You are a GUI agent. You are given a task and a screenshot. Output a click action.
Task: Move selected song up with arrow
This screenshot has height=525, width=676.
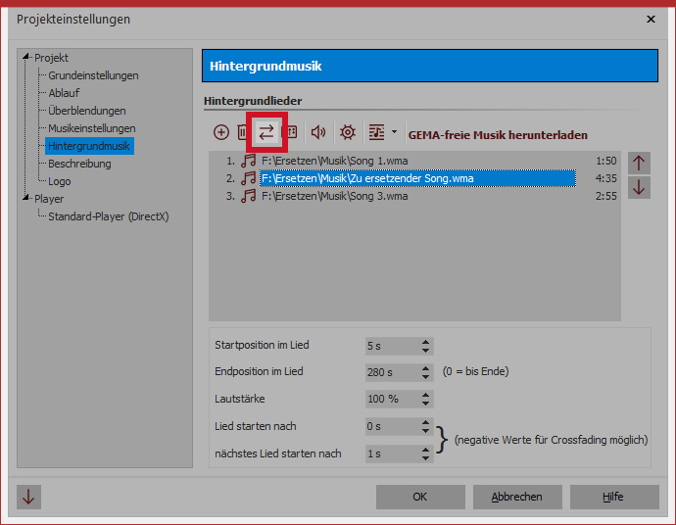pos(639,163)
